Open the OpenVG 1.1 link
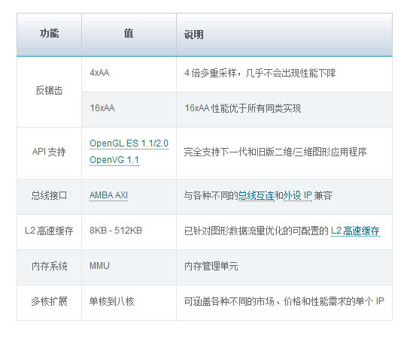Image resolution: width=413 pixels, height=338 pixels. [x=114, y=160]
